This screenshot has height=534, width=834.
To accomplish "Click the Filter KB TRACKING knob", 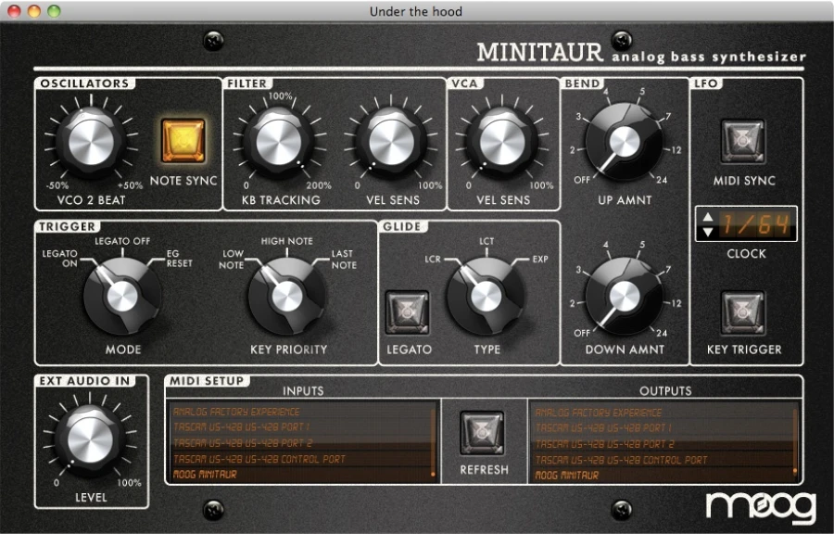I will click(279, 142).
